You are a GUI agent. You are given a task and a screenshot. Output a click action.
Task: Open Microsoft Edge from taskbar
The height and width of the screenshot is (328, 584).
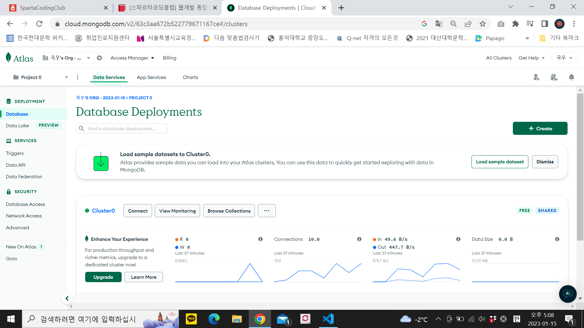click(214, 319)
